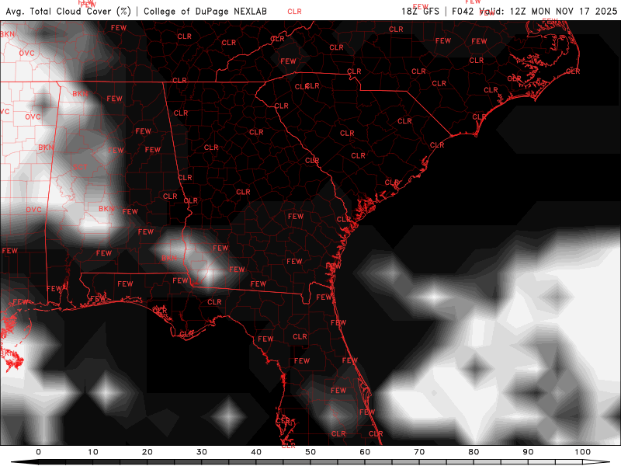The image size is (621, 466).
Task: Click the '10' value on the colorbar scale
Action: tap(92, 452)
